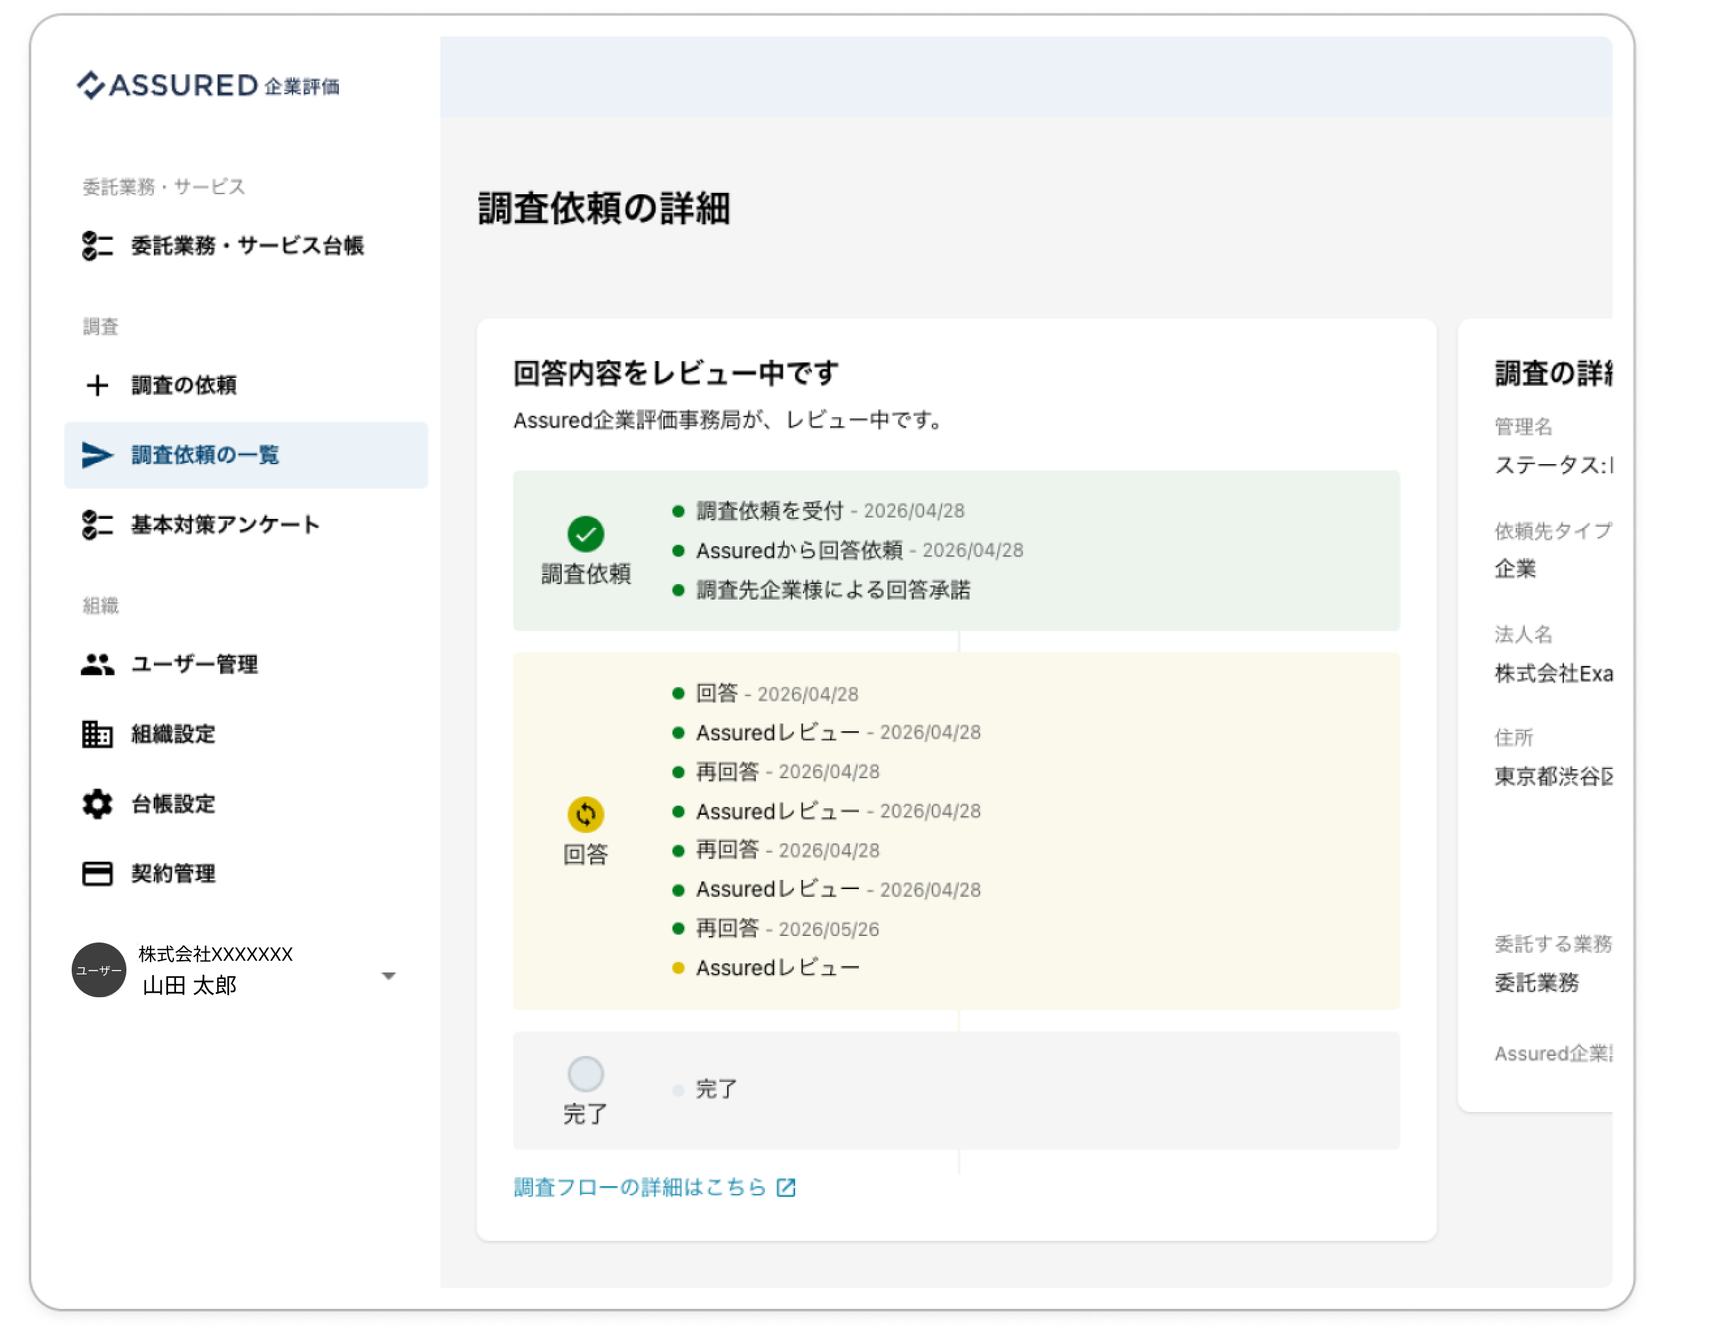Click the gear icon for 台帳設定
The width and height of the screenshot is (1719, 1344).
click(x=98, y=805)
